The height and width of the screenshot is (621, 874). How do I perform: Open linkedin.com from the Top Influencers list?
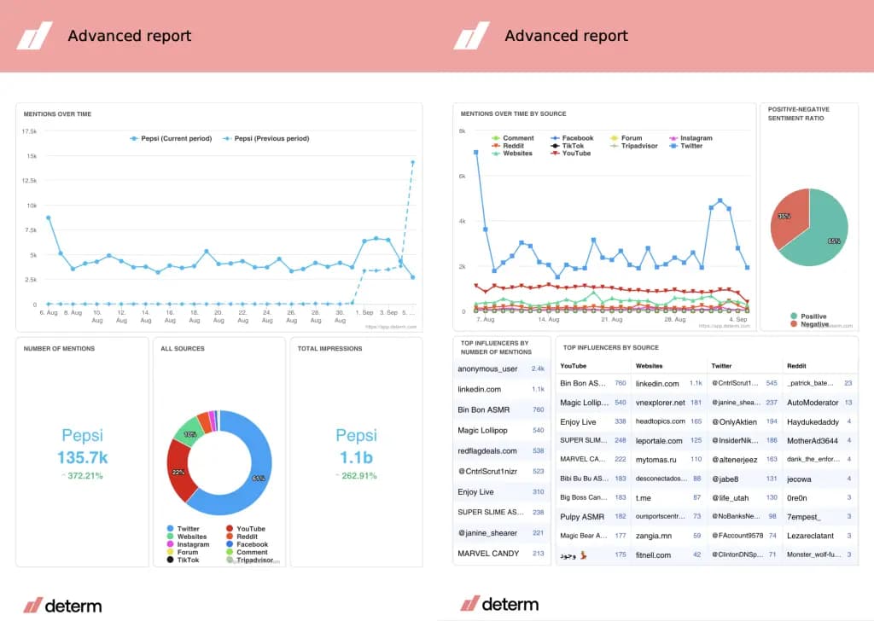478,388
